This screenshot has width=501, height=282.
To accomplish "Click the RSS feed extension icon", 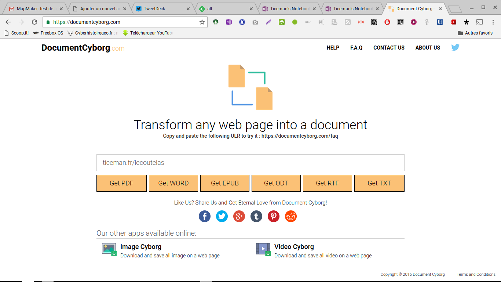I will (x=348, y=22).
